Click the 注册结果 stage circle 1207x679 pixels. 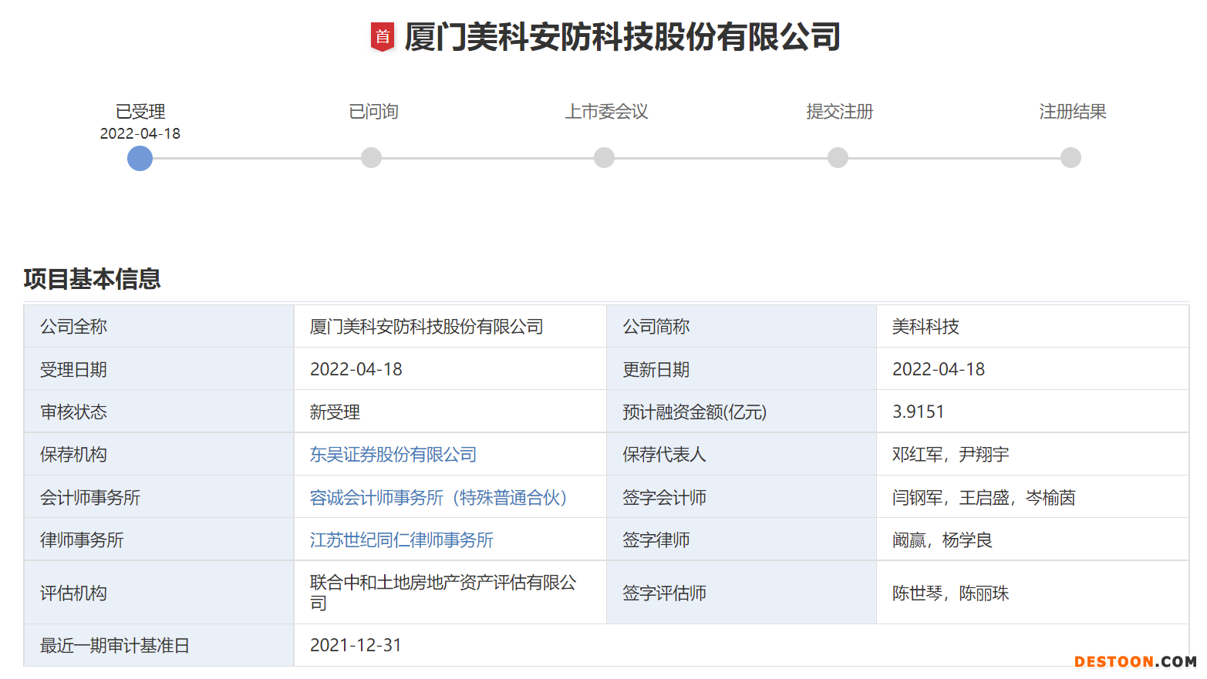coord(1070,157)
